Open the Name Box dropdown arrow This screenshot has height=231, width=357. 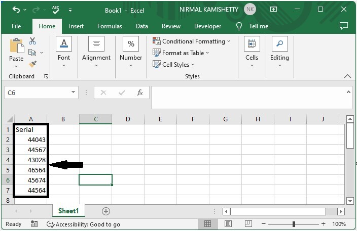(x=74, y=93)
